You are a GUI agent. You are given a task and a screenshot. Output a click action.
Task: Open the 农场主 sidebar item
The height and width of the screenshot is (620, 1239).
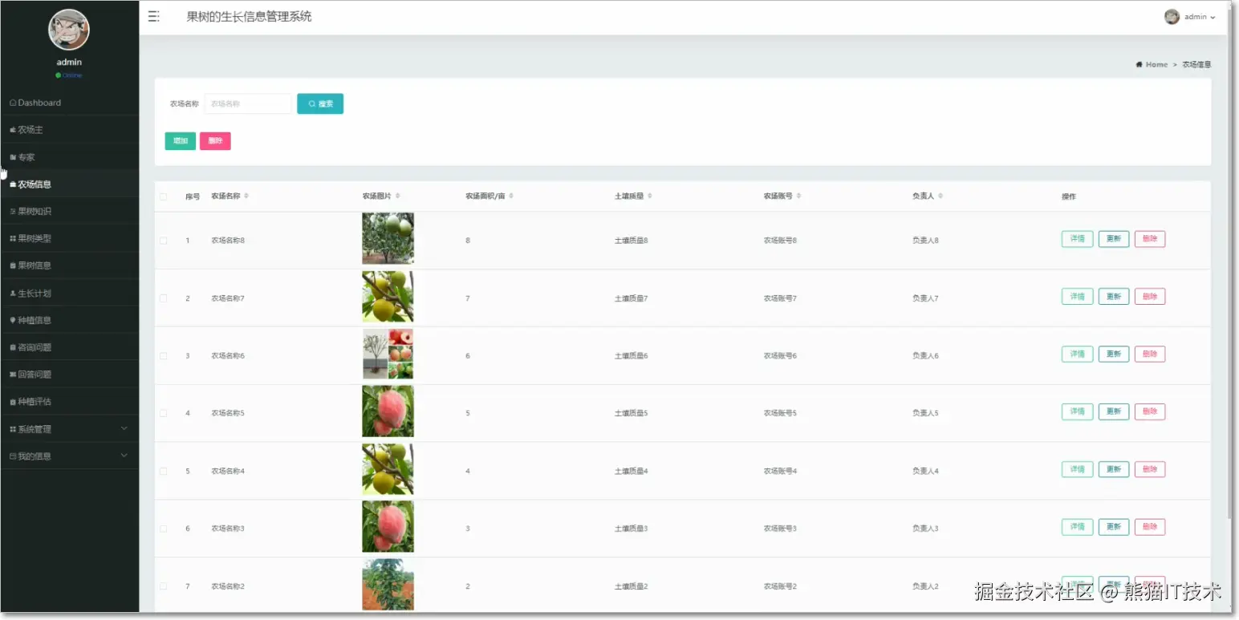click(x=69, y=130)
